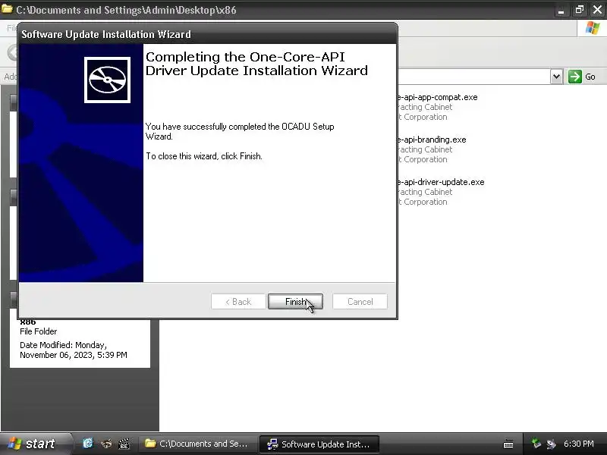Click the folder icon in Explorer title bar
607x455 pixels.
7,9
